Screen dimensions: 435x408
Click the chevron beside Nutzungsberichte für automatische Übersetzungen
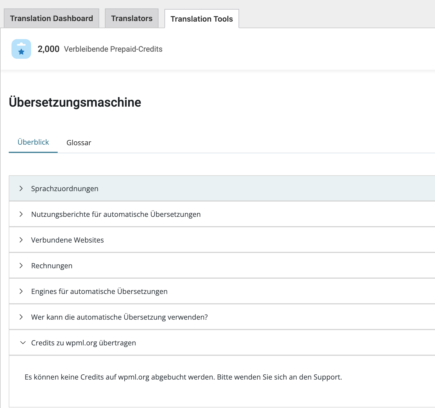21,214
